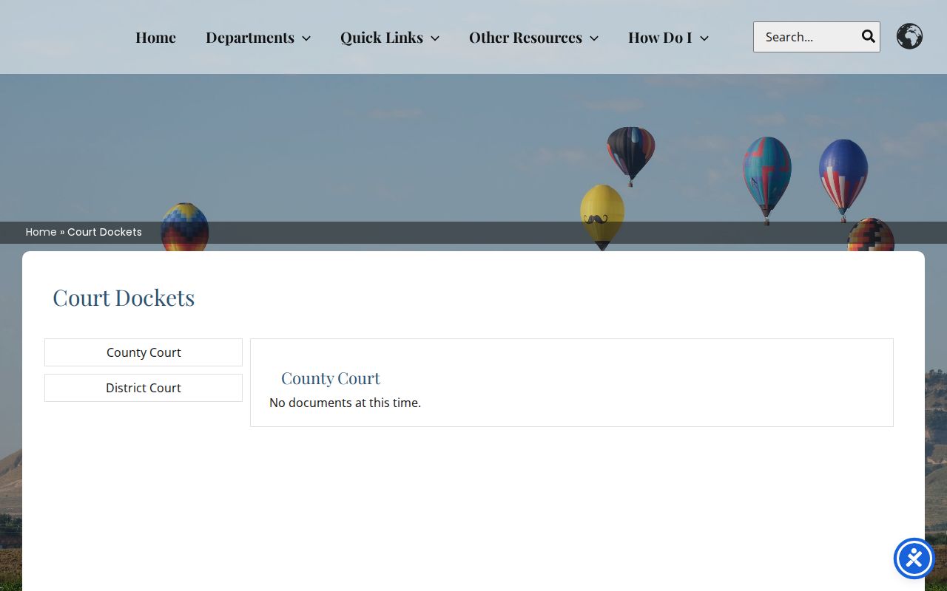This screenshot has height=591, width=947.
Task: Expand the How Do I dropdown menu
Action: click(668, 38)
